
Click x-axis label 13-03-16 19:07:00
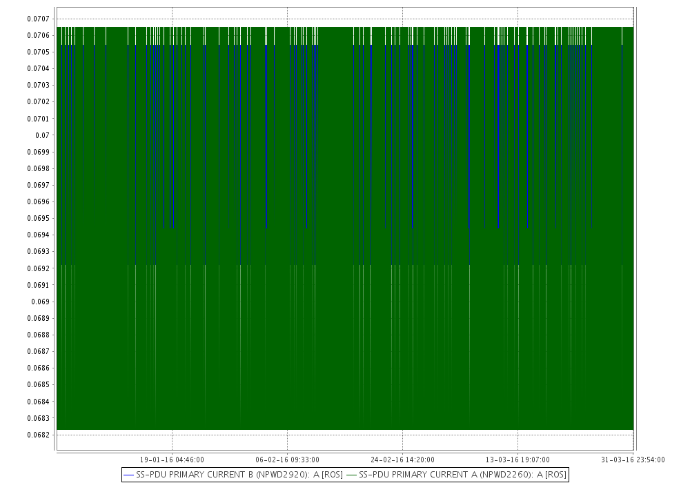pyautogui.click(x=517, y=460)
